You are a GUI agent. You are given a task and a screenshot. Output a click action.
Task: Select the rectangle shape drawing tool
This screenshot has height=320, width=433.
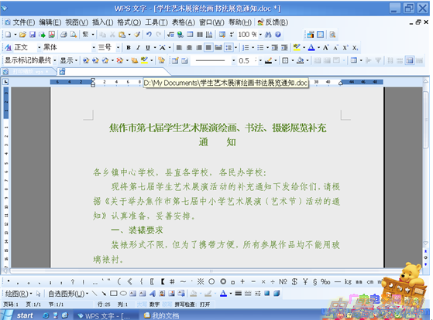114,294
